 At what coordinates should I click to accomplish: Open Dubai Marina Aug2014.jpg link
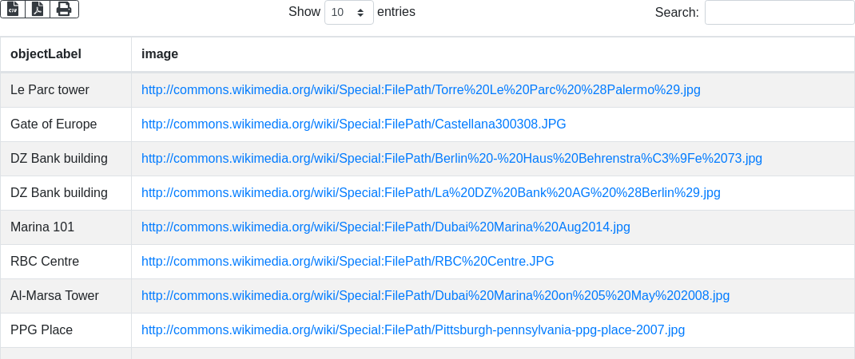point(385,227)
